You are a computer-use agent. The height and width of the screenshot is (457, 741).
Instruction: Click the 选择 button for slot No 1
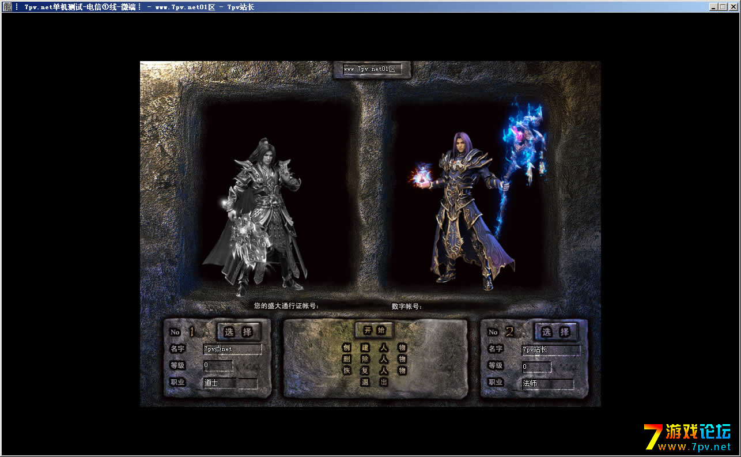[x=239, y=332]
